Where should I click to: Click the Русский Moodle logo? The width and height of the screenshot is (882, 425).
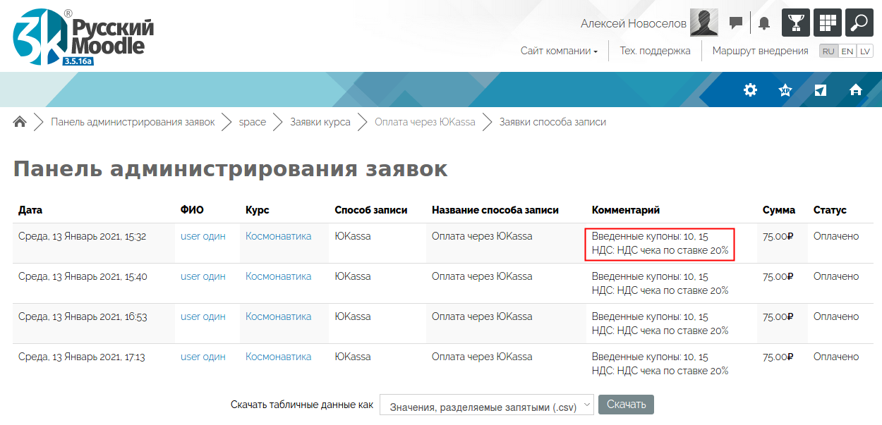[83, 37]
